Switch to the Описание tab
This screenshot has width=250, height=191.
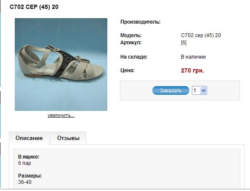point(29,138)
